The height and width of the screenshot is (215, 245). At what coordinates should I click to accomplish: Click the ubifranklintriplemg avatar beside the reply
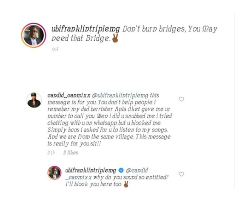(54, 173)
